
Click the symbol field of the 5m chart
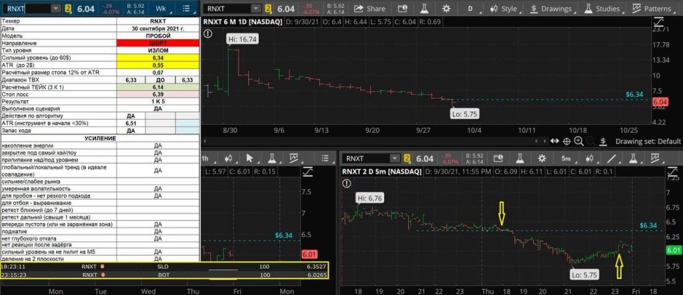(365, 158)
